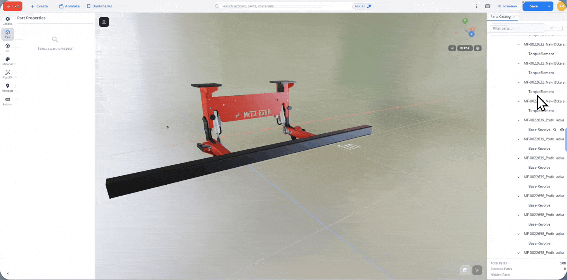567x280 pixels.
Task: Open the Post FX wand panel
Action: click(7, 74)
